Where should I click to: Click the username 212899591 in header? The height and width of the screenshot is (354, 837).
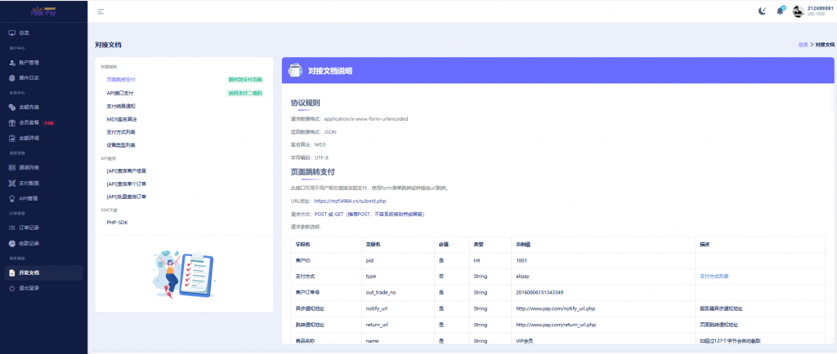pyautogui.click(x=820, y=8)
